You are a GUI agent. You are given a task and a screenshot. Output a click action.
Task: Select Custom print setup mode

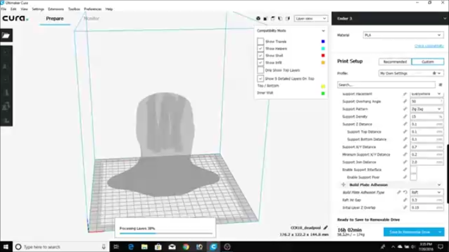click(x=428, y=62)
